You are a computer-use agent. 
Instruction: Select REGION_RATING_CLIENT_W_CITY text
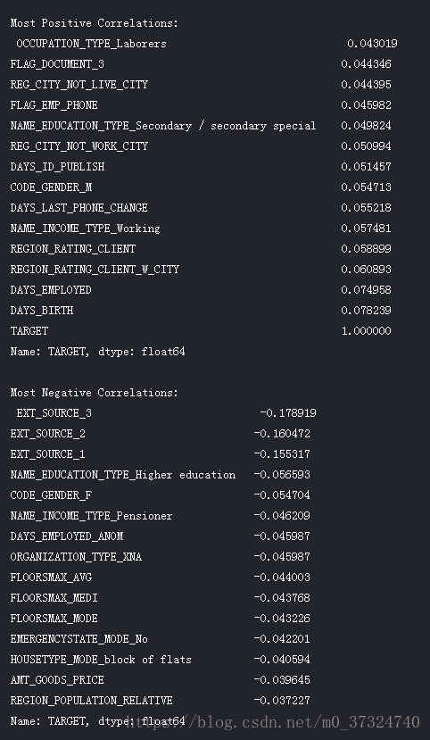point(95,270)
